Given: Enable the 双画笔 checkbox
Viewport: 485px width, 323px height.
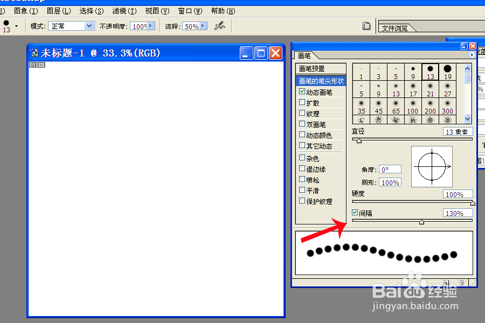Looking at the screenshot, I should 302,124.
